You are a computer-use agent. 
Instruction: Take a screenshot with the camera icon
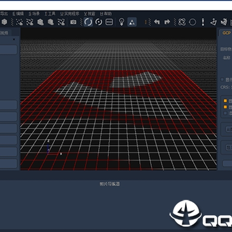[x=73, y=22]
